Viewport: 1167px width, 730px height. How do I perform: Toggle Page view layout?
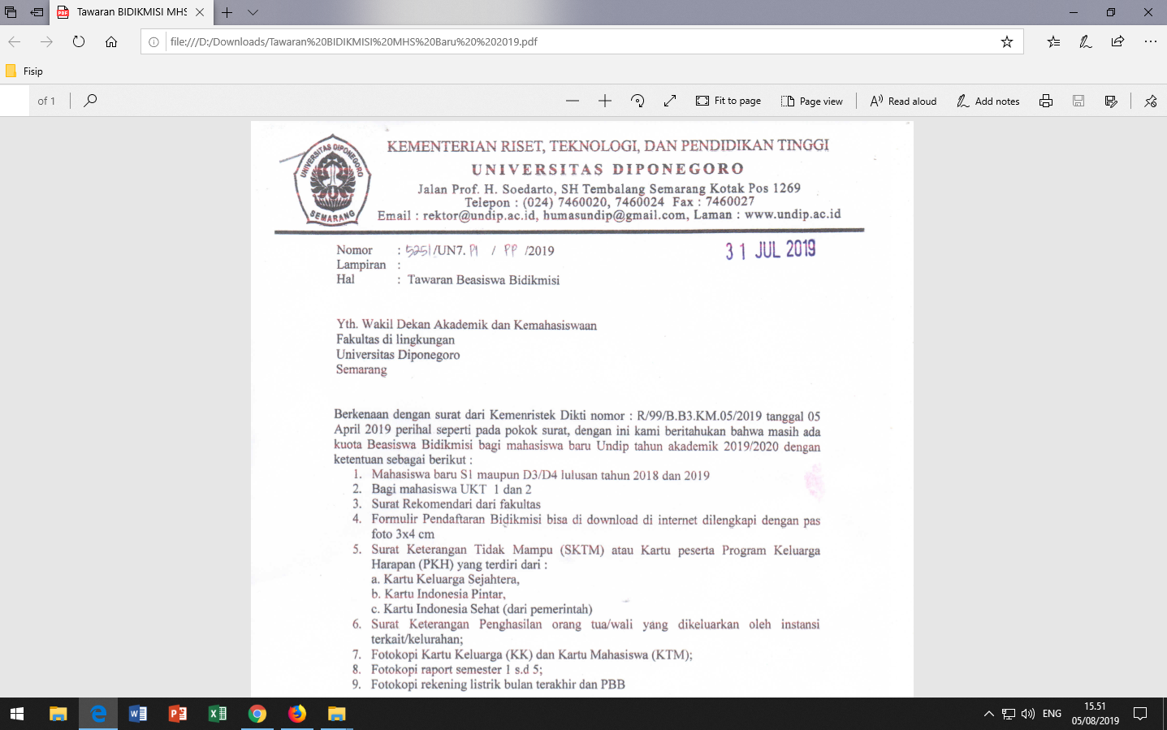tap(812, 100)
